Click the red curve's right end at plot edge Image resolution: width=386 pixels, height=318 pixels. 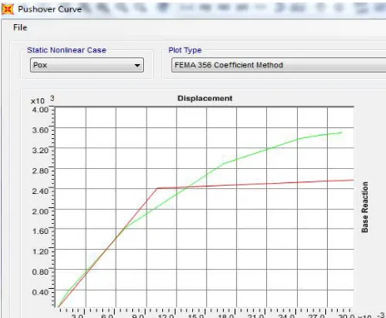coord(353,181)
